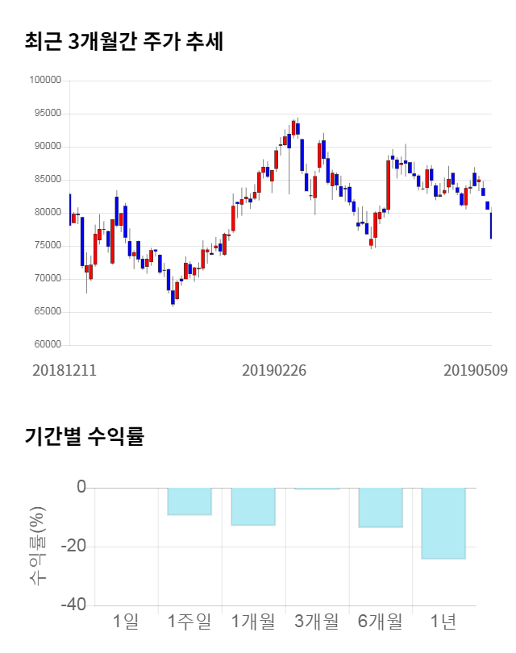
Task: Click the 20190509 end date label
Action: point(476,370)
